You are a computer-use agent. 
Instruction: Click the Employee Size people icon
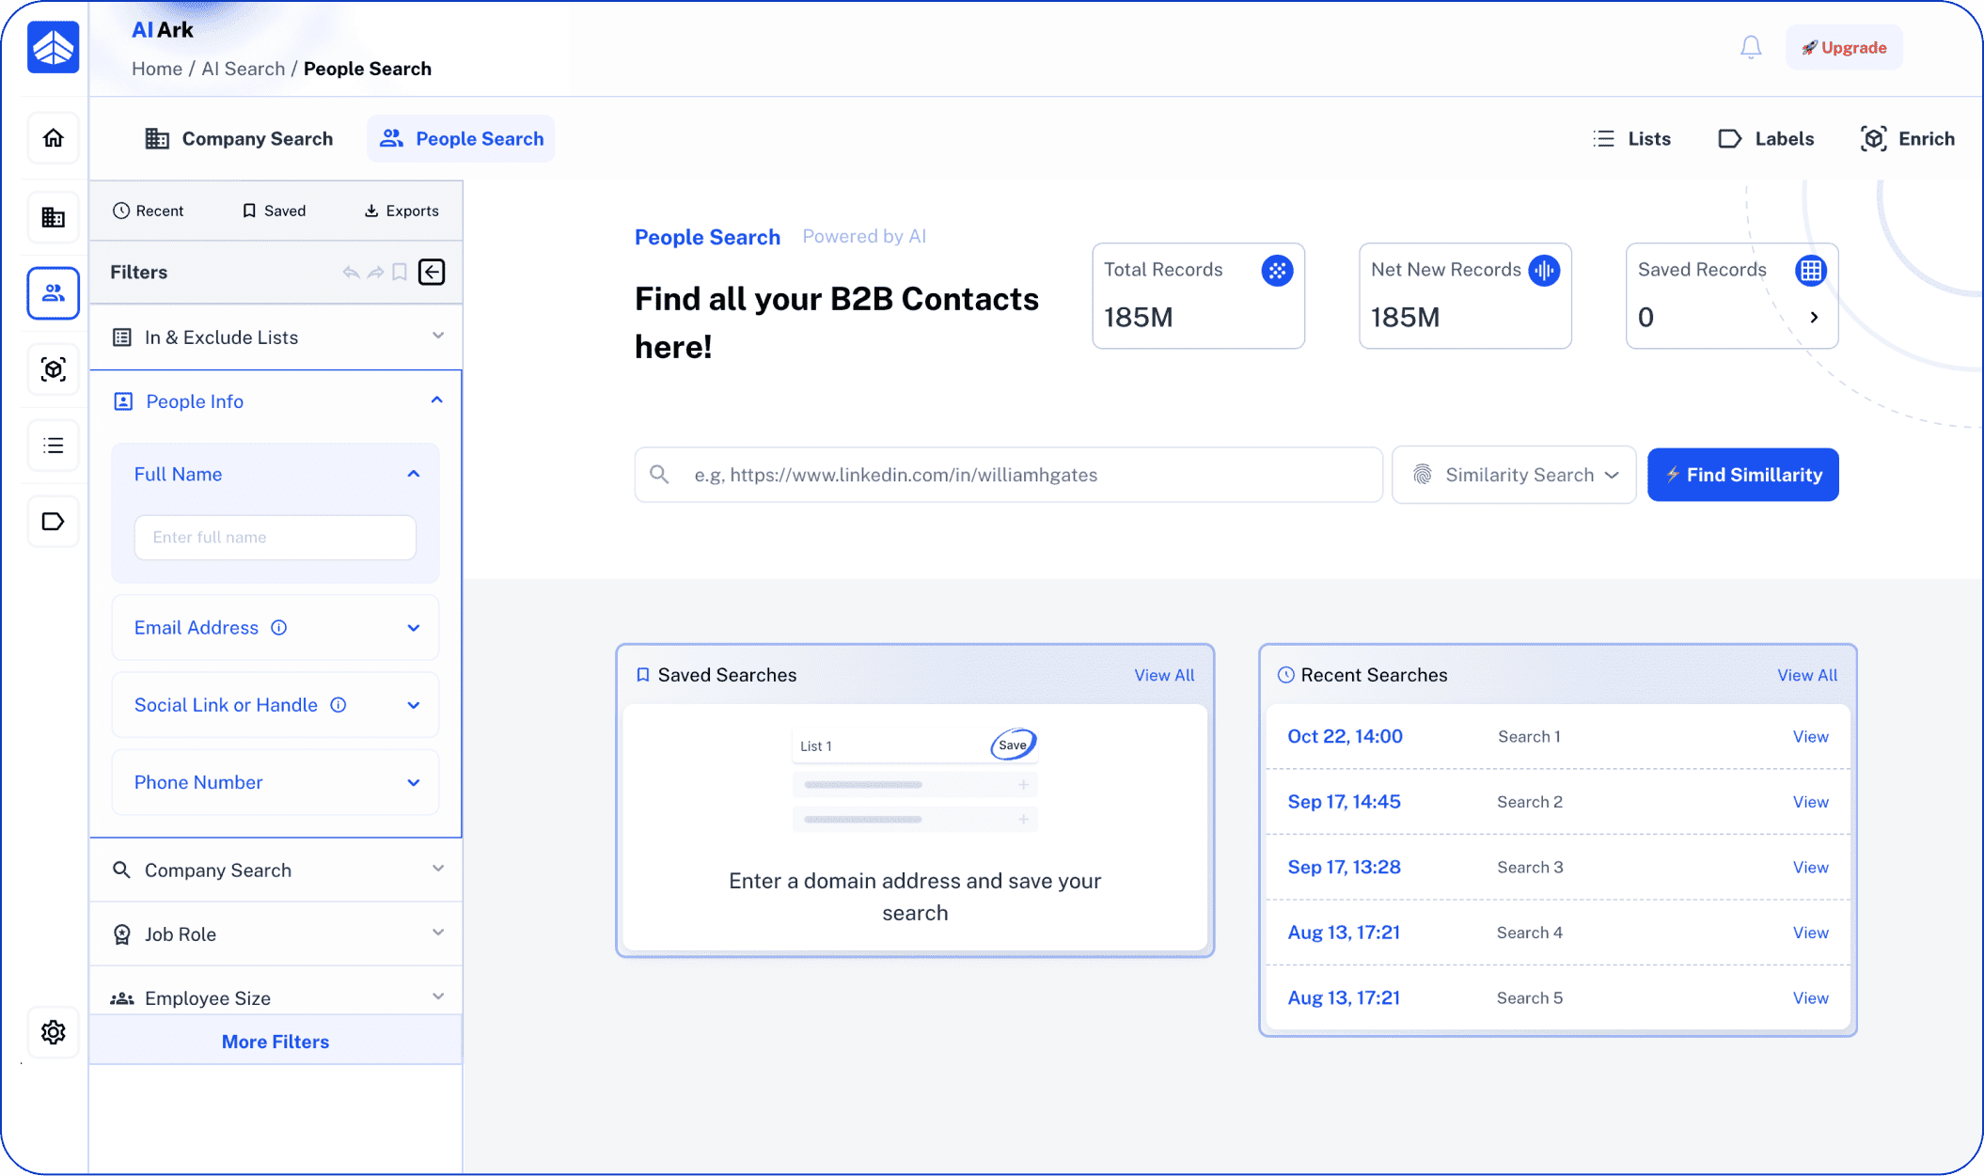tap(122, 998)
